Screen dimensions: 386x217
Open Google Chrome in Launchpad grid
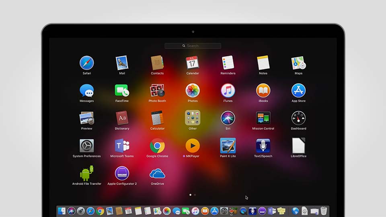(157, 145)
